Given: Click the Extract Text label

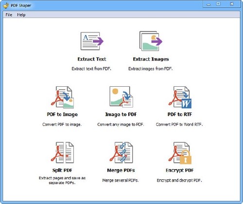Looking at the screenshot, I should pyautogui.click(x=92, y=59).
